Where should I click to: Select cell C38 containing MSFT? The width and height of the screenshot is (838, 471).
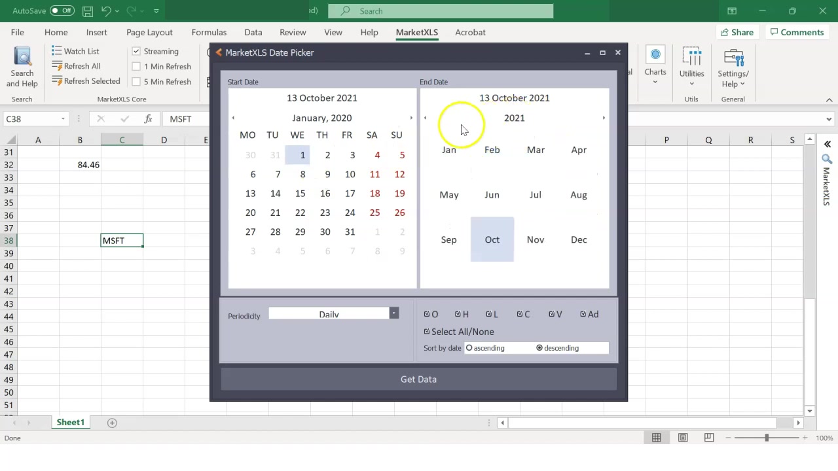(122, 241)
